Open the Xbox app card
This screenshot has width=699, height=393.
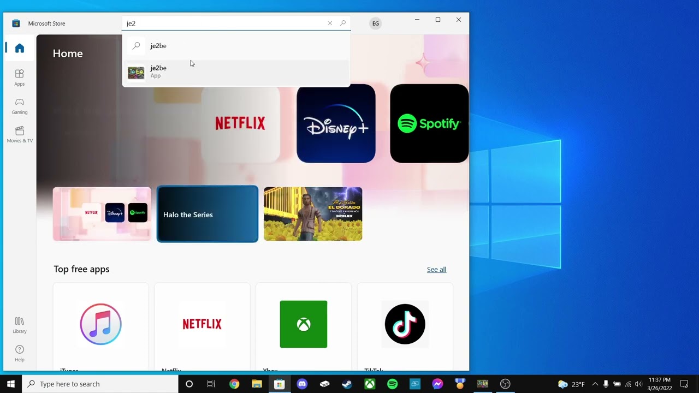point(304,326)
